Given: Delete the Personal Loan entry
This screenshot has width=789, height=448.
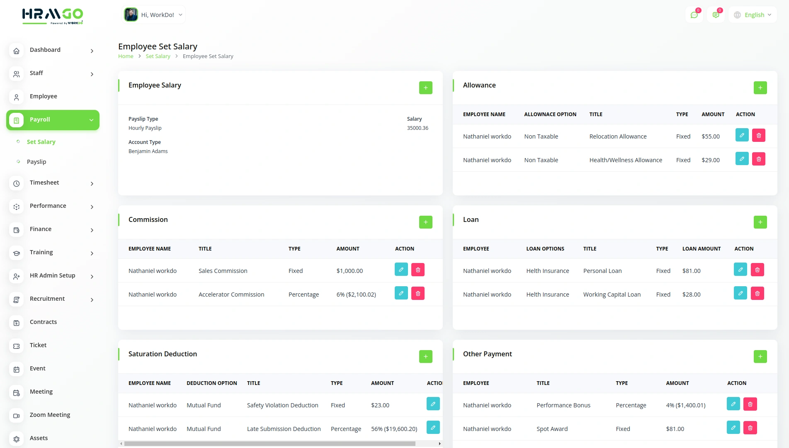Looking at the screenshot, I should (x=757, y=270).
